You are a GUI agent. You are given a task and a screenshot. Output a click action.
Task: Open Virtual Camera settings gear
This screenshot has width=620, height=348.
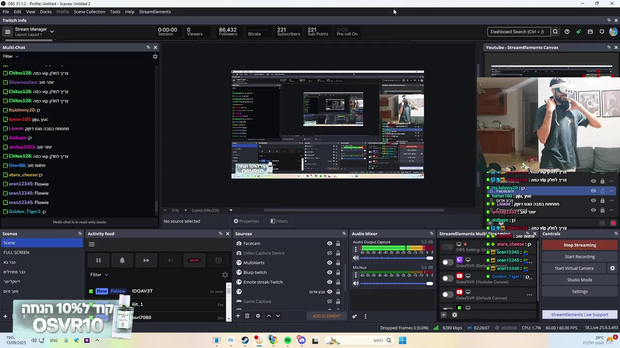pyautogui.click(x=612, y=268)
